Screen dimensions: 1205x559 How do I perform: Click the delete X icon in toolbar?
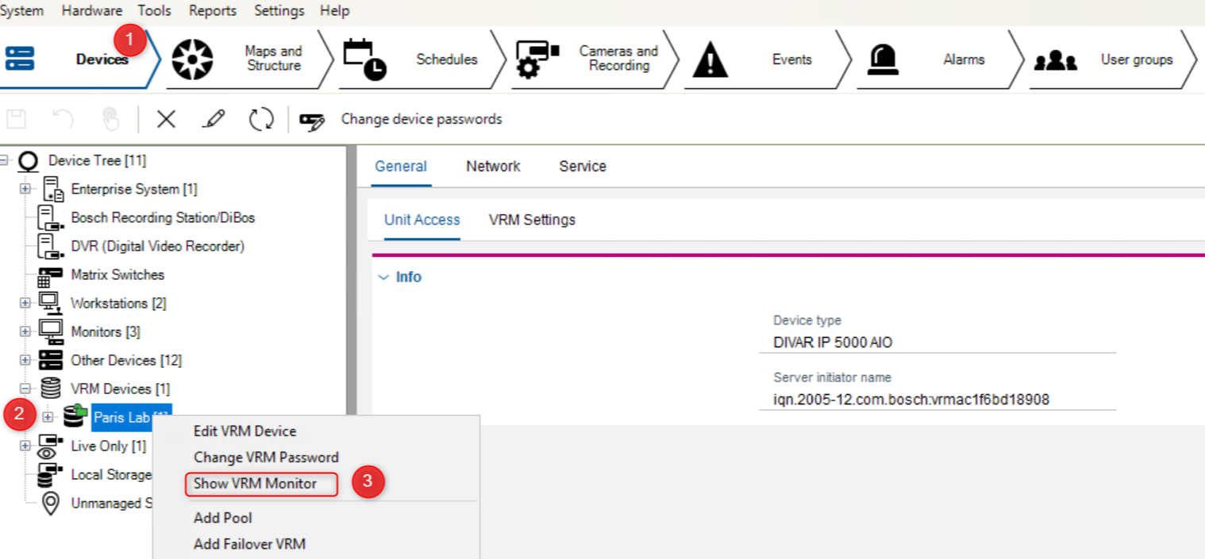(x=165, y=119)
